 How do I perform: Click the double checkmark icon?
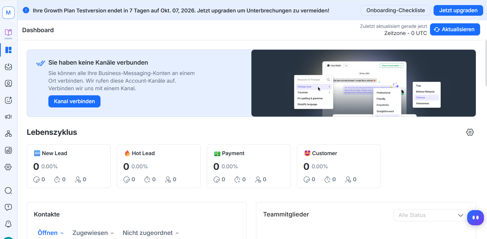tap(40, 63)
